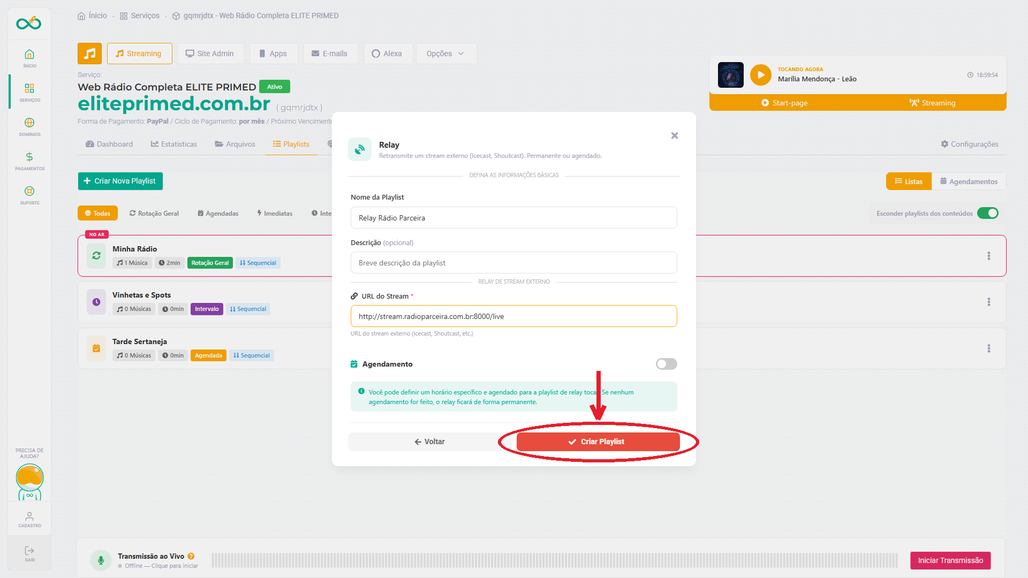Image resolution: width=1028 pixels, height=578 pixels.
Task: Click the Tarde Sertaneja playlist title
Action: click(x=140, y=341)
